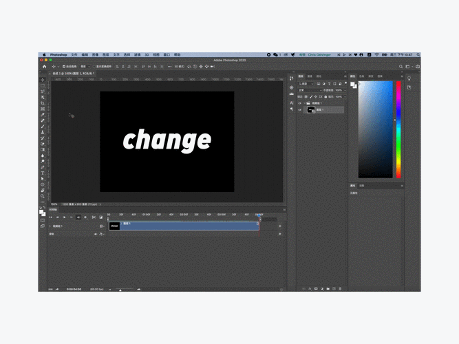
Task: Click the timeline scissors split icon
Action: point(93,217)
